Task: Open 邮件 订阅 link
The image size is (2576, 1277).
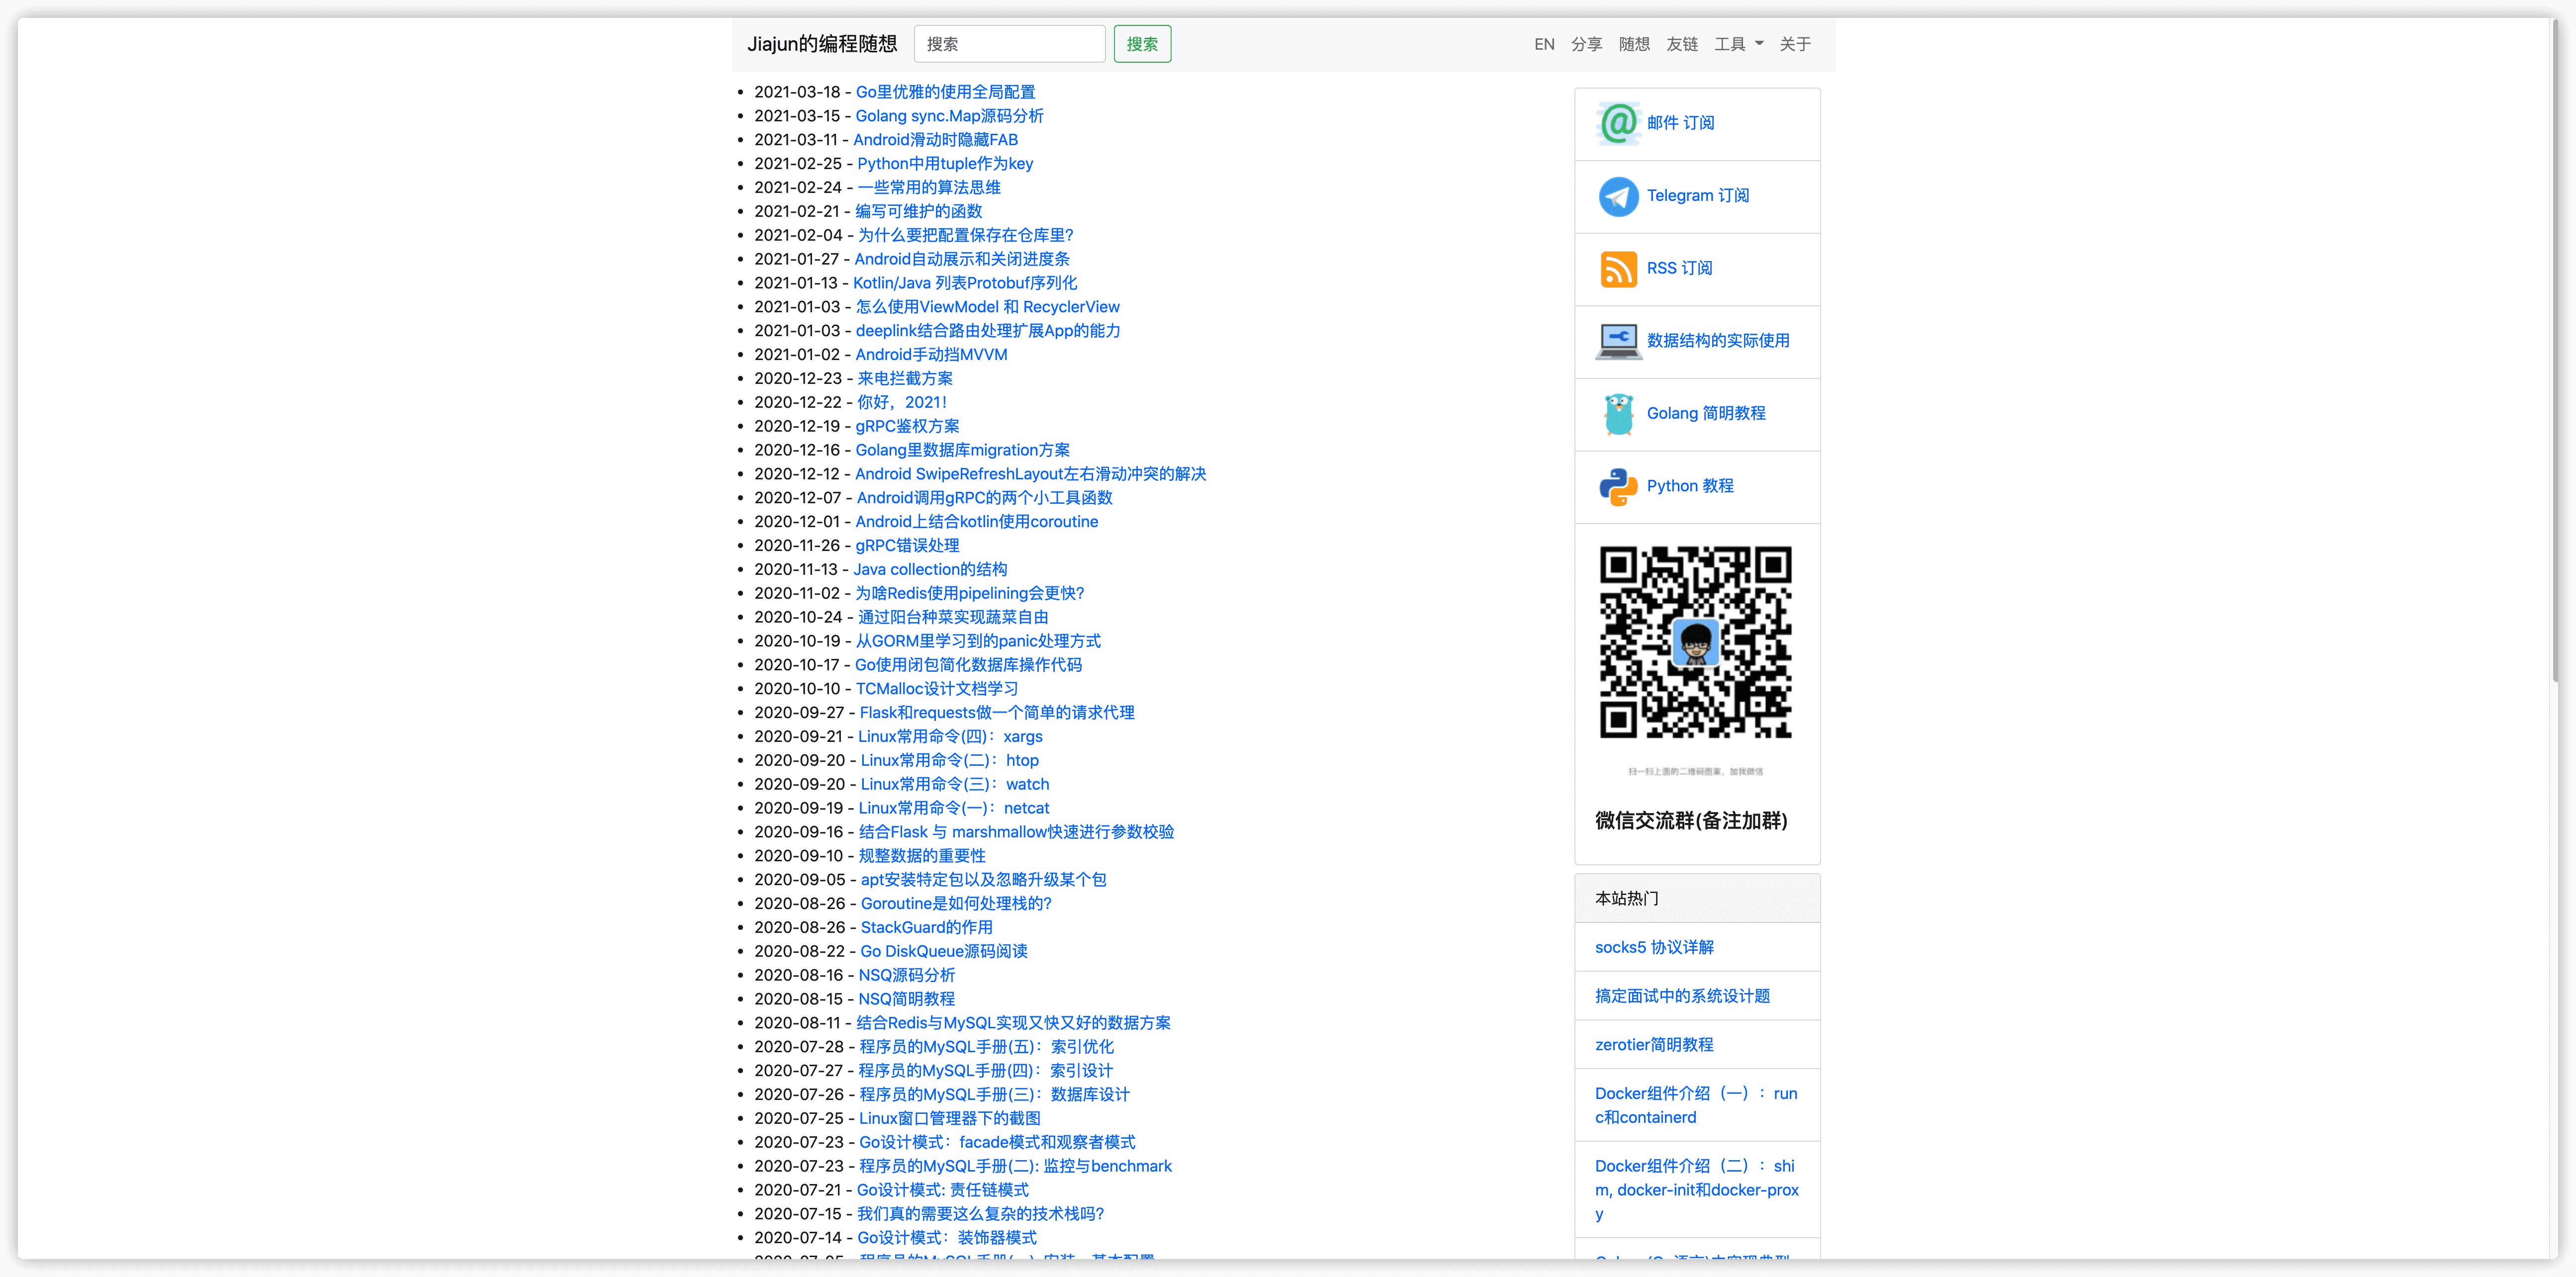Action: (x=1680, y=123)
